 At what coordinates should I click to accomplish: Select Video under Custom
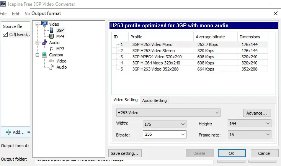pyautogui.click(x=61, y=61)
